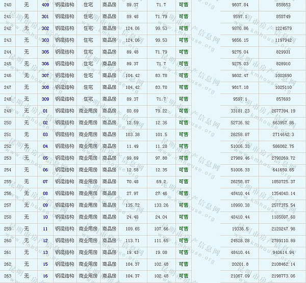Open room 309 link in row 248
Screen dimensions: 306x283
click(x=45, y=99)
